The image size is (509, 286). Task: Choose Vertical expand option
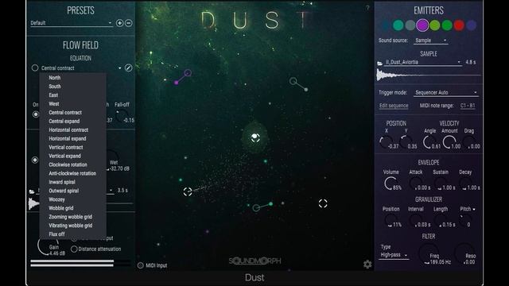[64, 156]
